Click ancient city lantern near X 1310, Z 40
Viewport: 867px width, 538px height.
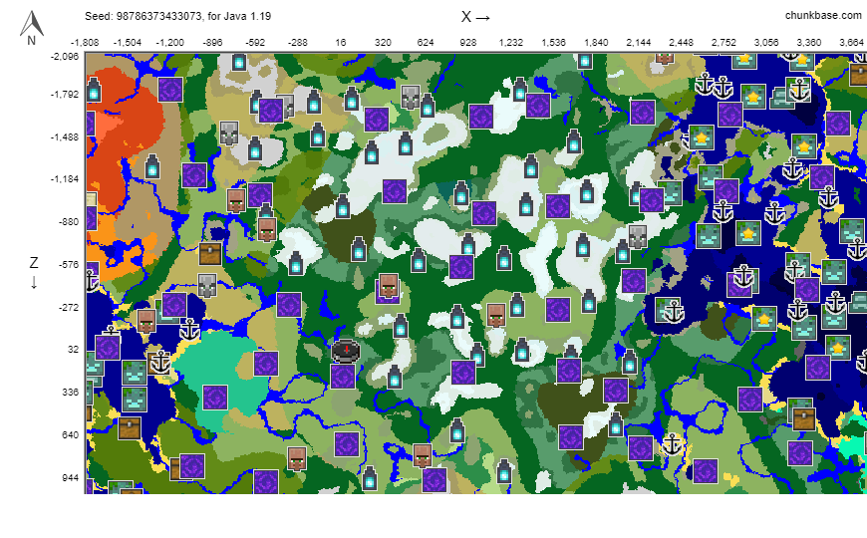point(521,350)
